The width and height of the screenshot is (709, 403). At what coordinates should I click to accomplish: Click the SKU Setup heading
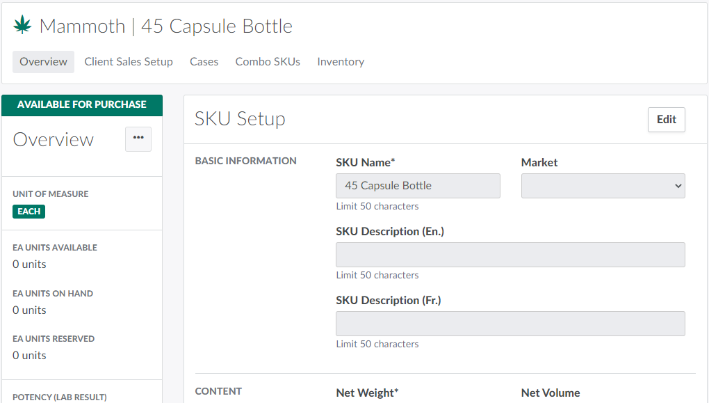240,119
